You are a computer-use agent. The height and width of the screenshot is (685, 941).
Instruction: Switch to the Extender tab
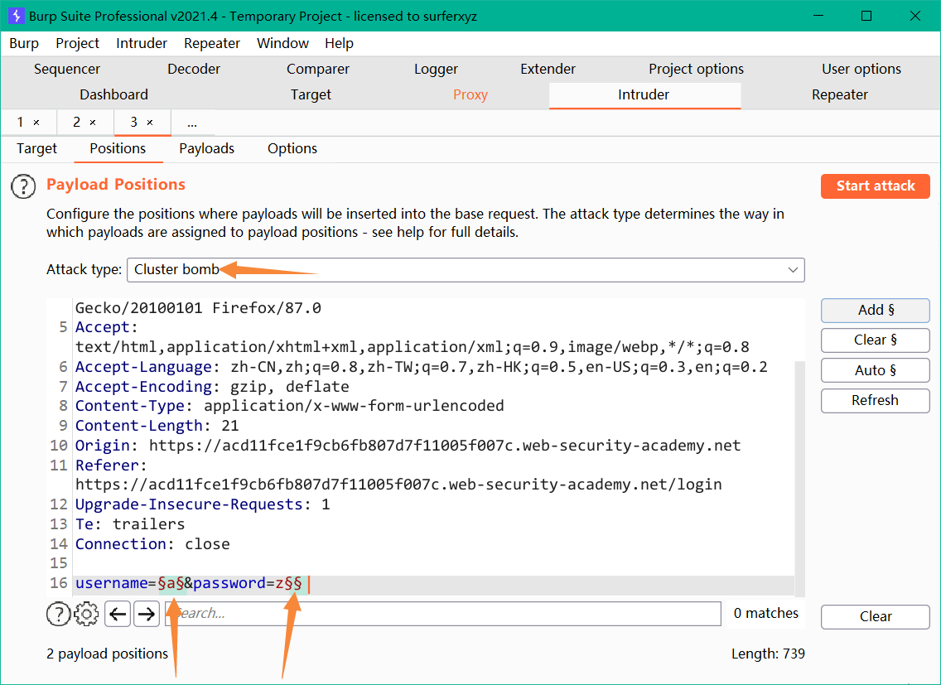(x=548, y=69)
